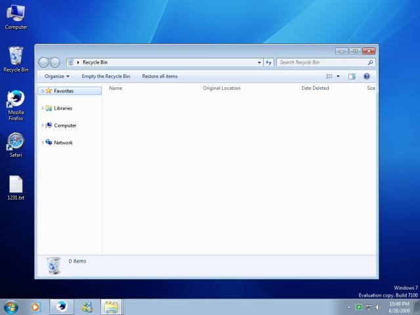Click the Back navigation arrow button
420x315 pixels.
tap(44, 62)
